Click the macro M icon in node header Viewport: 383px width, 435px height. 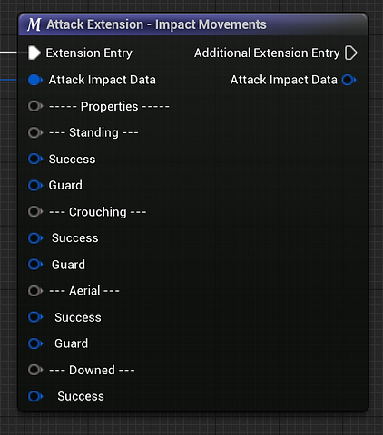coord(34,24)
